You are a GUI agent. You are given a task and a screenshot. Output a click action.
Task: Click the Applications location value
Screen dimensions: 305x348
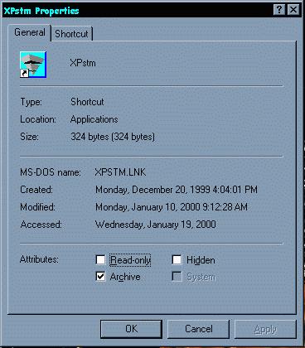[94, 119]
